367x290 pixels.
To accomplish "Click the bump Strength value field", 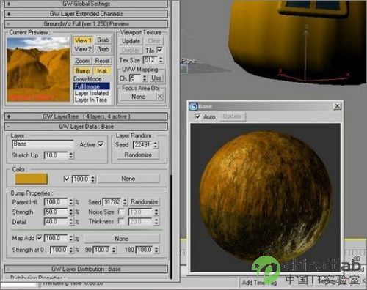I will [x=56, y=212].
